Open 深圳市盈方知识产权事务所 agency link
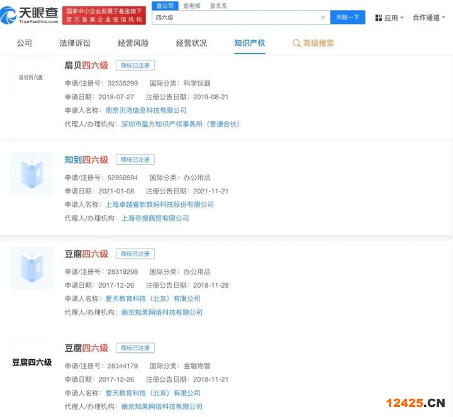This screenshot has width=453, height=417. (x=180, y=124)
